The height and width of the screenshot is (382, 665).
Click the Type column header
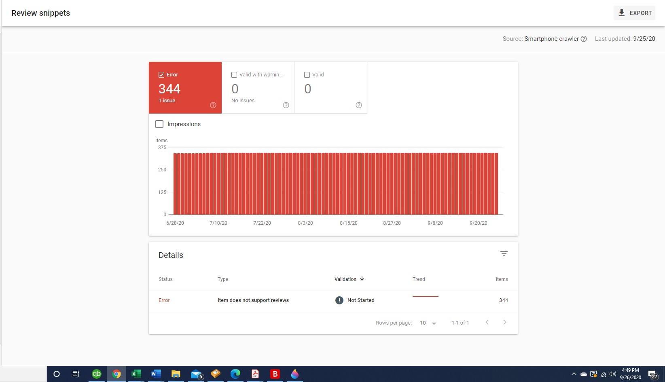[x=223, y=279]
